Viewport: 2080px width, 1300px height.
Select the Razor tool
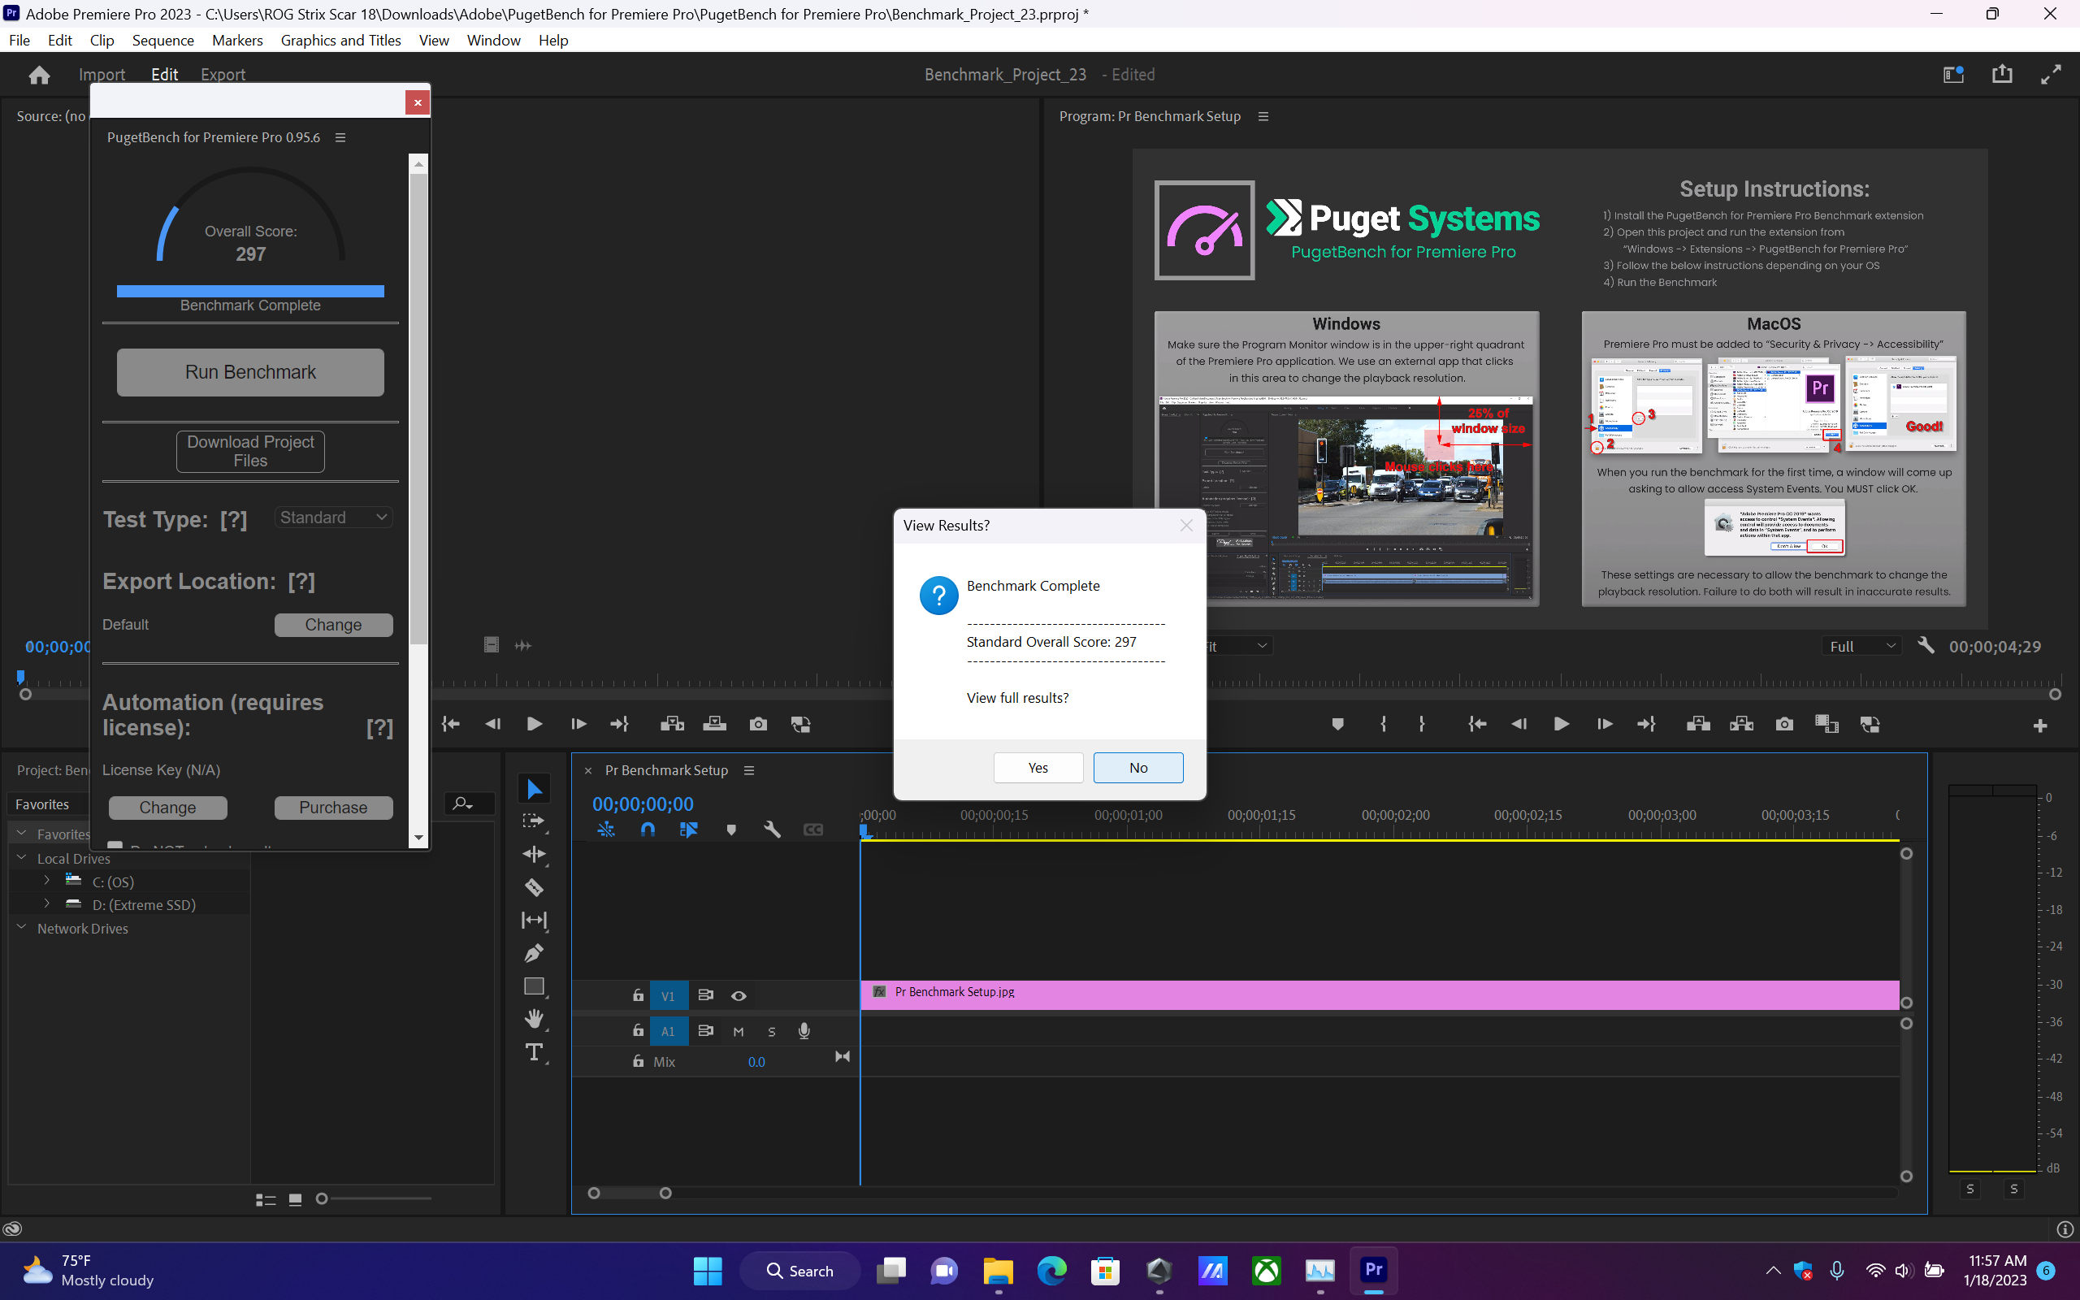click(x=534, y=887)
